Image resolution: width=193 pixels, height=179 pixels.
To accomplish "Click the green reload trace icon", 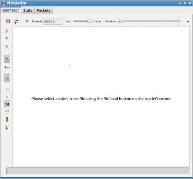I will pyautogui.click(x=16, y=21).
